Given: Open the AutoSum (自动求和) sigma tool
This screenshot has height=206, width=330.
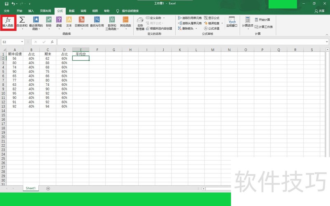Looking at the screenshot, I should [x=22, y=23].
